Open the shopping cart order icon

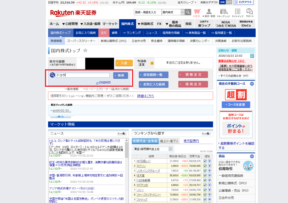(x=197, y=13)
